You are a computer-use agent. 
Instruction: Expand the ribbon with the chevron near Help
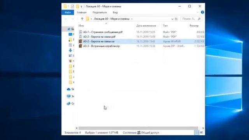point(198,12)
